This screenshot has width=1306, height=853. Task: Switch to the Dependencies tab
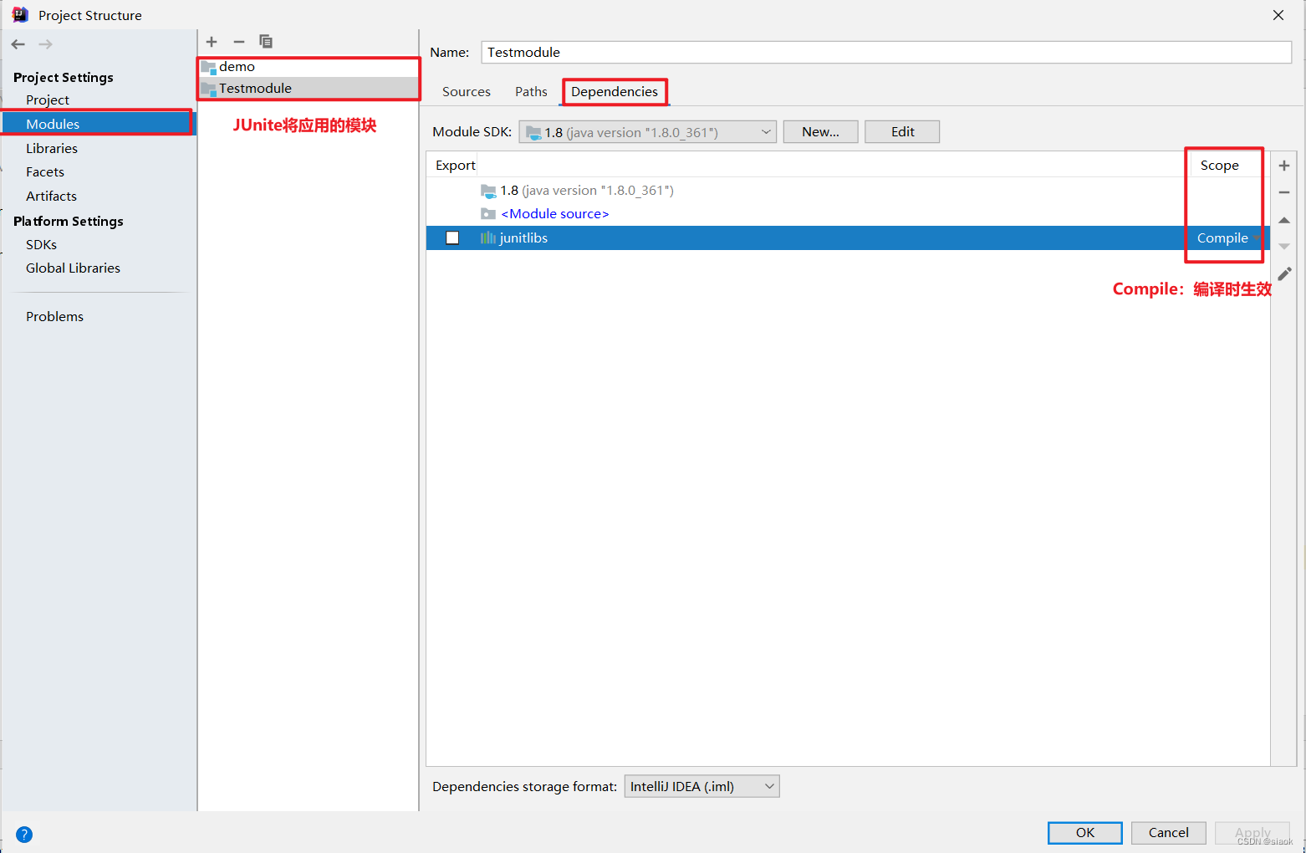(x=615, y=92)
